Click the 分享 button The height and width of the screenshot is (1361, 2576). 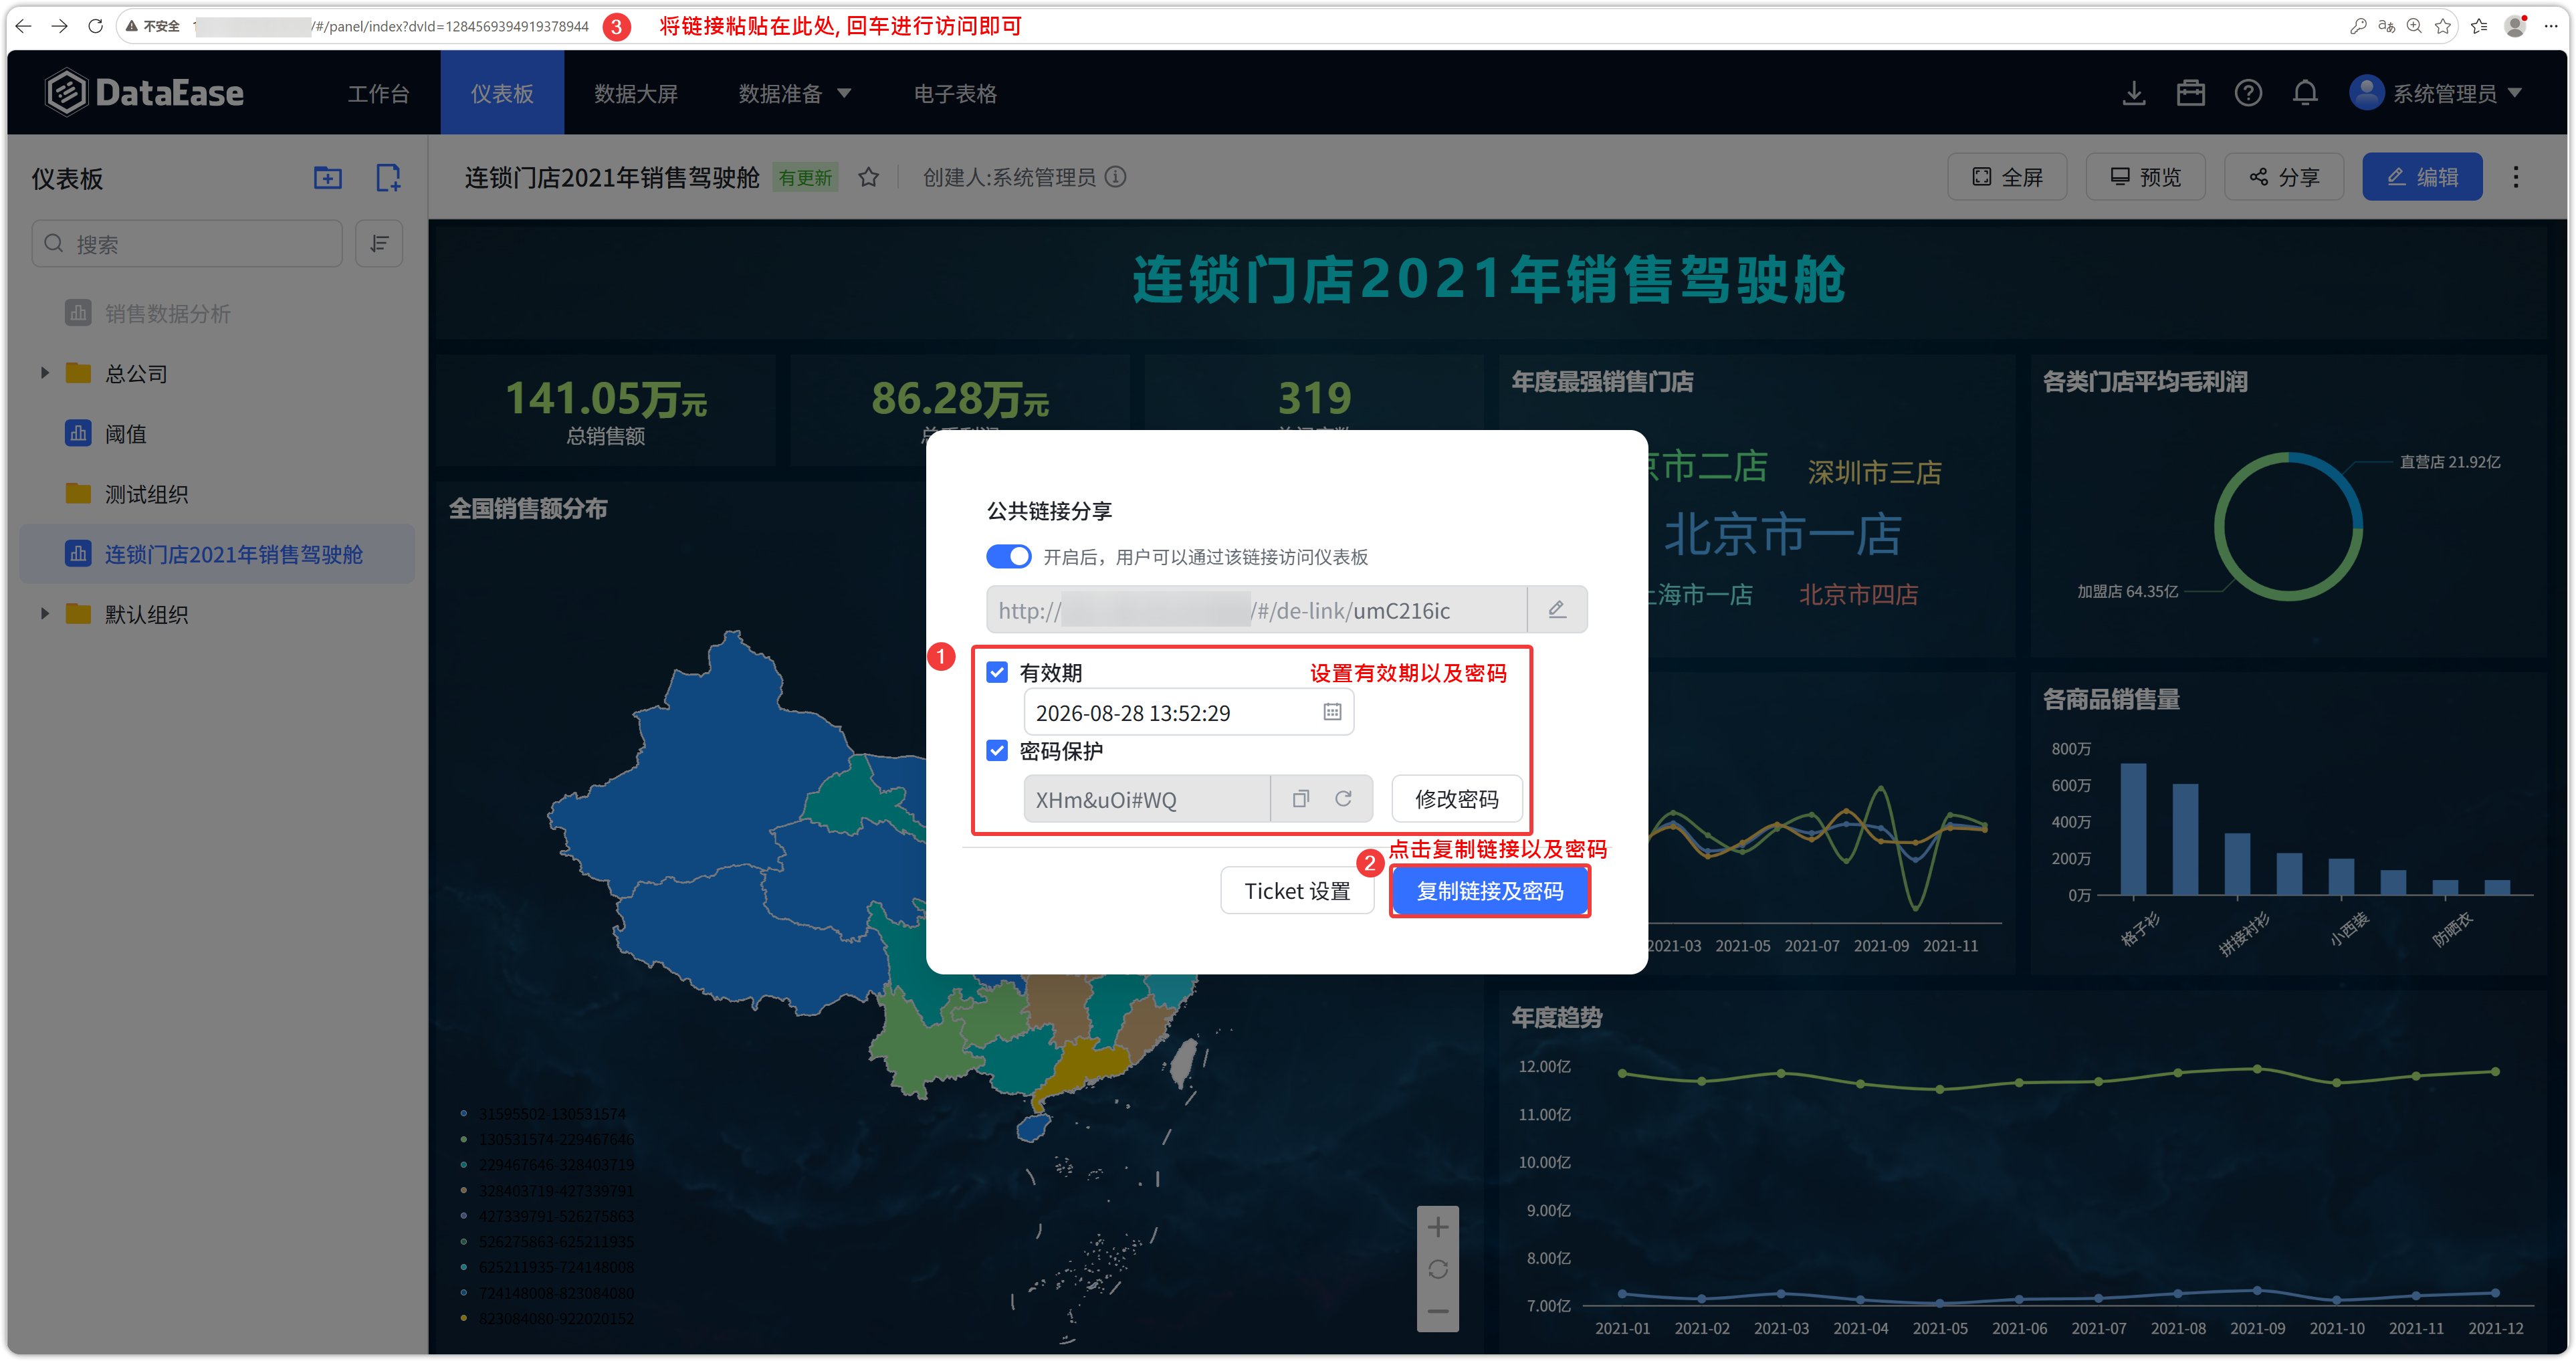tap(2283, 177)
